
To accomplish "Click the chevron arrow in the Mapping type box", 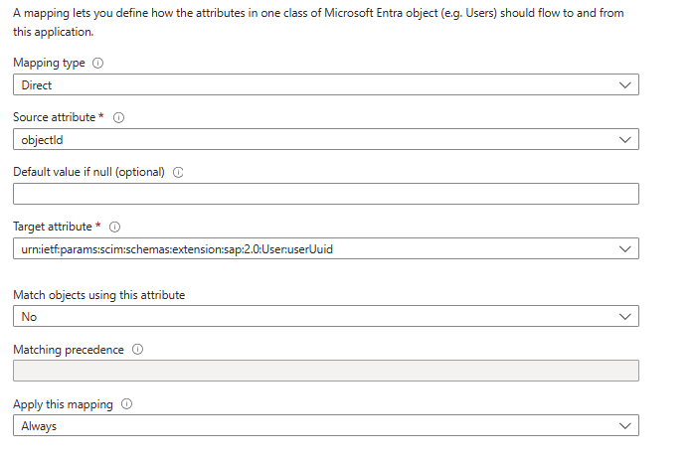I will point(624,85).
